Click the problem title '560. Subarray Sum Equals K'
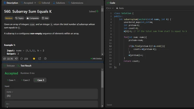This screenshot has width=194, height=109. 28,11
